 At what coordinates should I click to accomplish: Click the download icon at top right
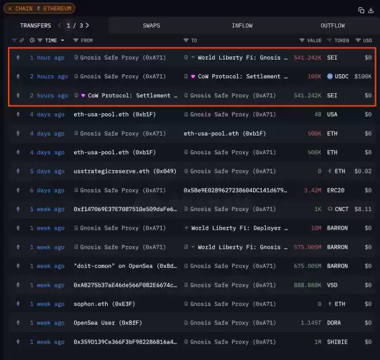pos(371,10)
